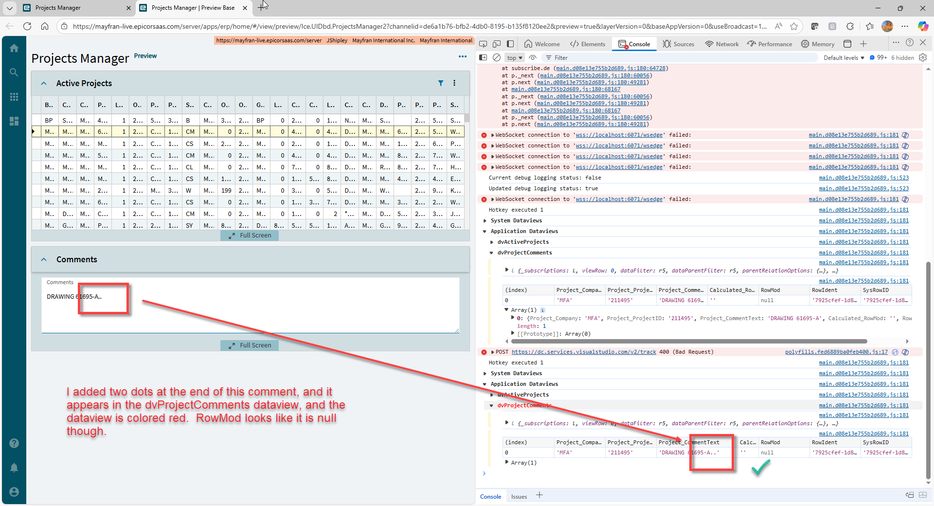Viewport: 934px width, 506px height.
Task: Open console settings gear
Action: point(923,57)
